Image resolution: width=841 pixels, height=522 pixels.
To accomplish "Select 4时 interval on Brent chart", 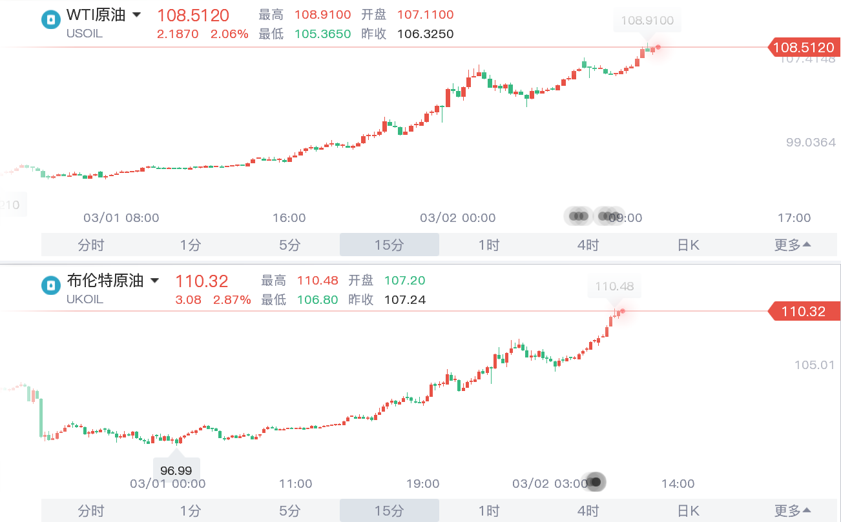I will [x=588, y=510].
